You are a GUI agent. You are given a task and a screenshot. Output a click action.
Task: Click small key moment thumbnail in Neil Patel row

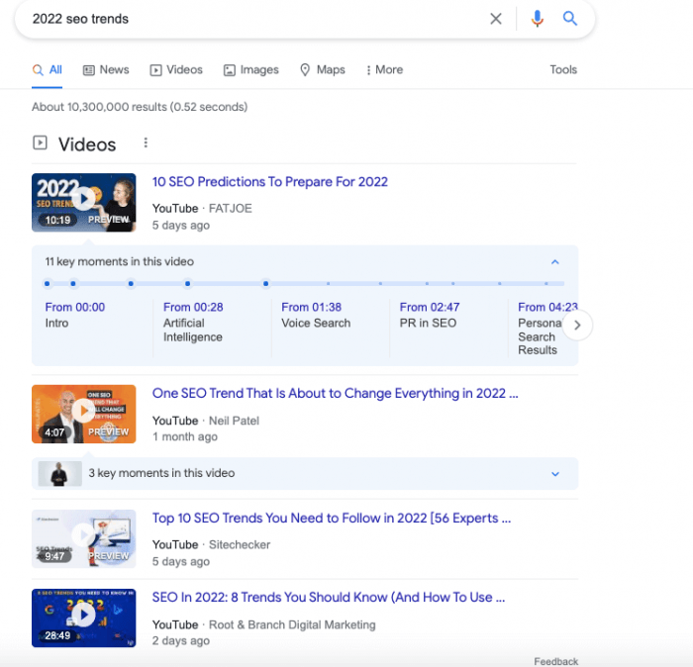(x=60, y=473)
